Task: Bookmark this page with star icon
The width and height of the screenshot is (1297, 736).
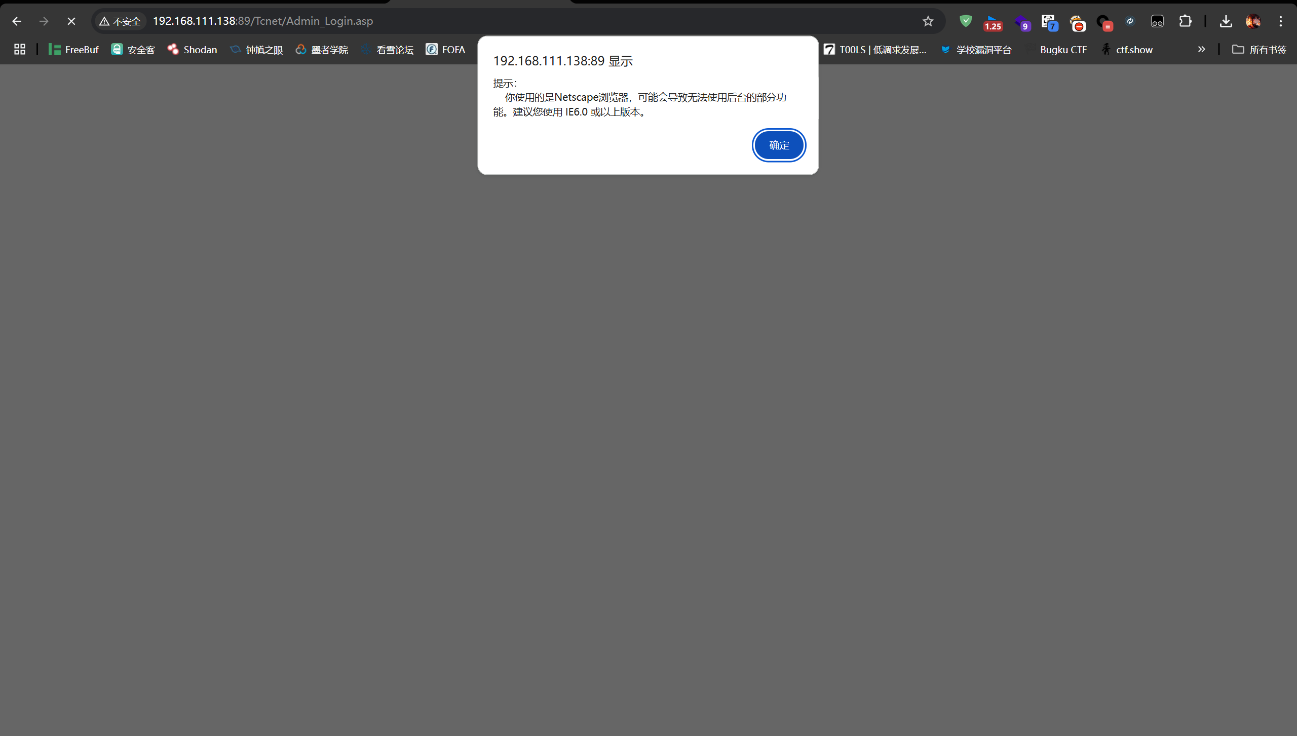Action: coord(928,21)
